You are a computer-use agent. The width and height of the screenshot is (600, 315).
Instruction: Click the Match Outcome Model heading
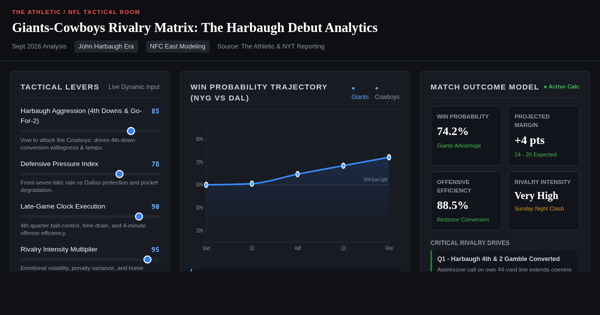484,87
